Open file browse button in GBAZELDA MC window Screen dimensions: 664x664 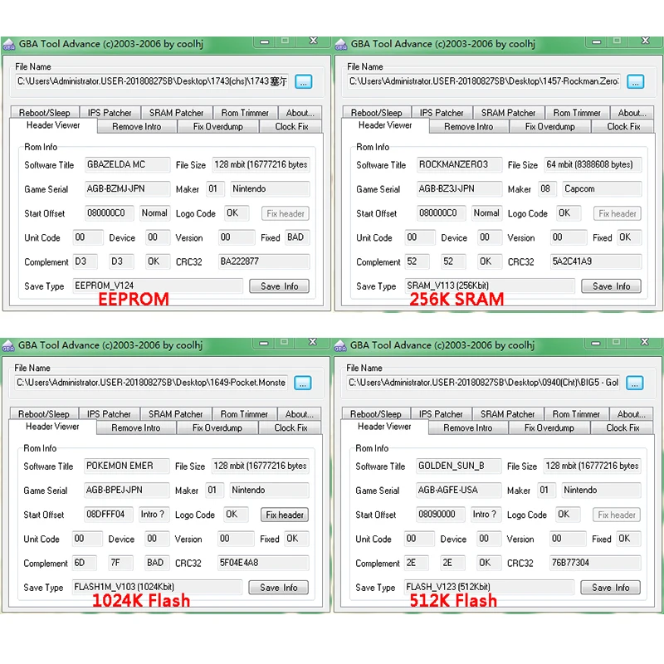303,81
